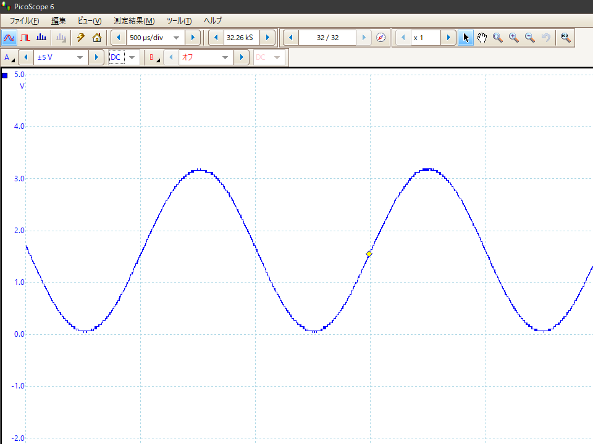Viewport: 593px width, 444px height.
Task: Open the 測定結果(M) menu
Action: (x=134, y=21)
